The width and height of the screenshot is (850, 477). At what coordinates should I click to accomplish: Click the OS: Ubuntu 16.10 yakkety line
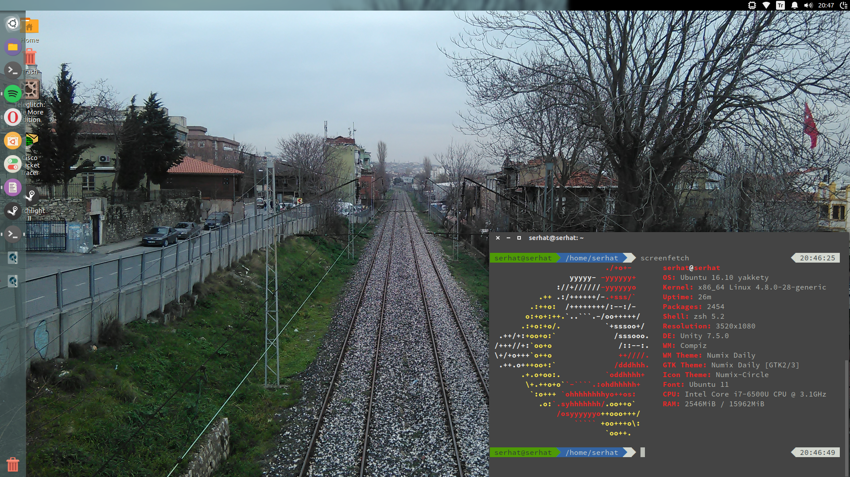click(x=715, y=278)
